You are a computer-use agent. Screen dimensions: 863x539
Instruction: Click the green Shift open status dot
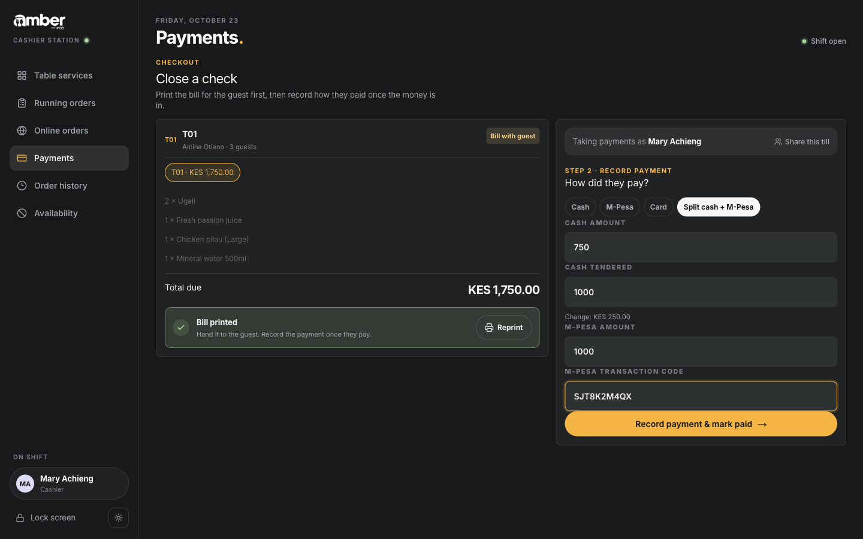click(804, 41)
